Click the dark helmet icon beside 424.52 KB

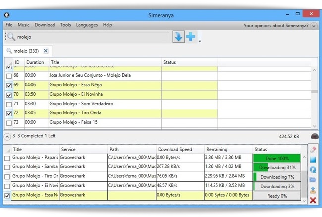pos(315,136)
